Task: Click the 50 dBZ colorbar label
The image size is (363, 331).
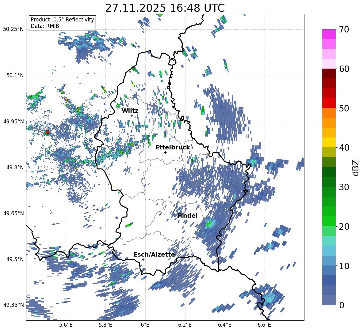Action: click(344, 108)
